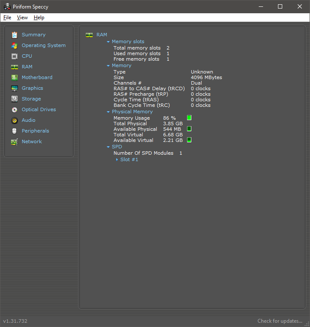The image size is (310, 327).
Task: Select RAM label in sidebar
Action: pyautogui.click(x=27, y=67)
